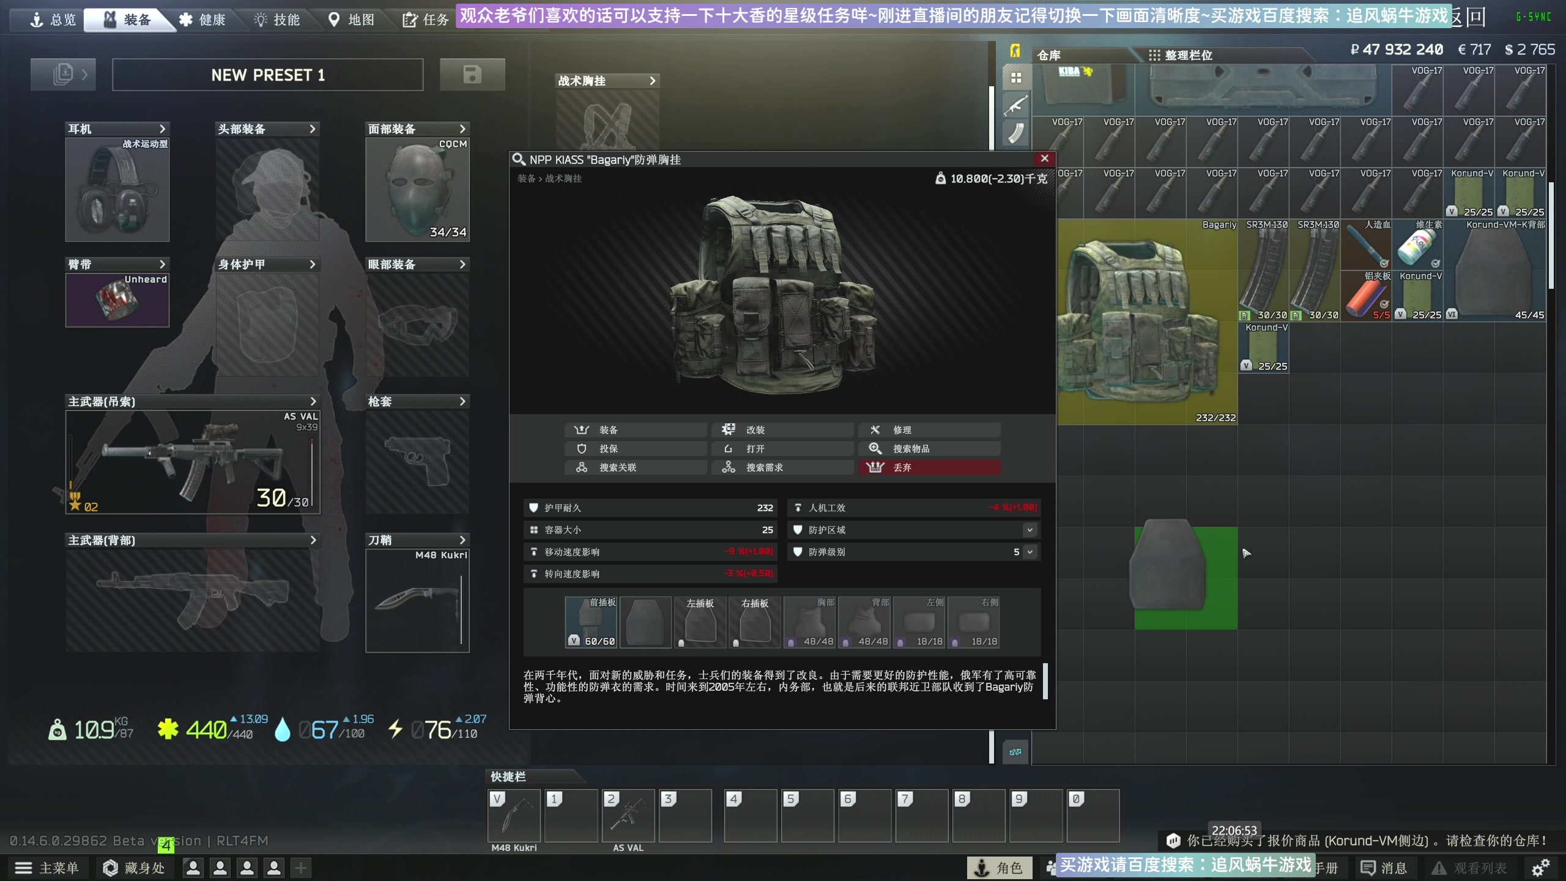Screen dimensions: 1566x881
Task: Click the first SR3M.130 magazine in the stash
Action: 1264,271
